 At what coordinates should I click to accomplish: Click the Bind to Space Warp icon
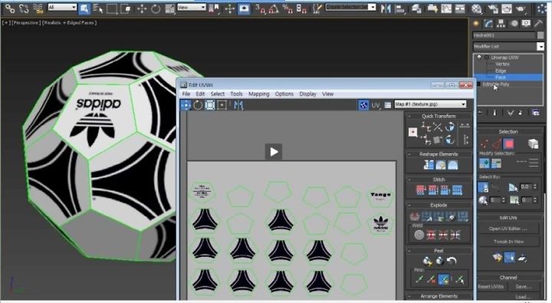(x=38, y=8)
